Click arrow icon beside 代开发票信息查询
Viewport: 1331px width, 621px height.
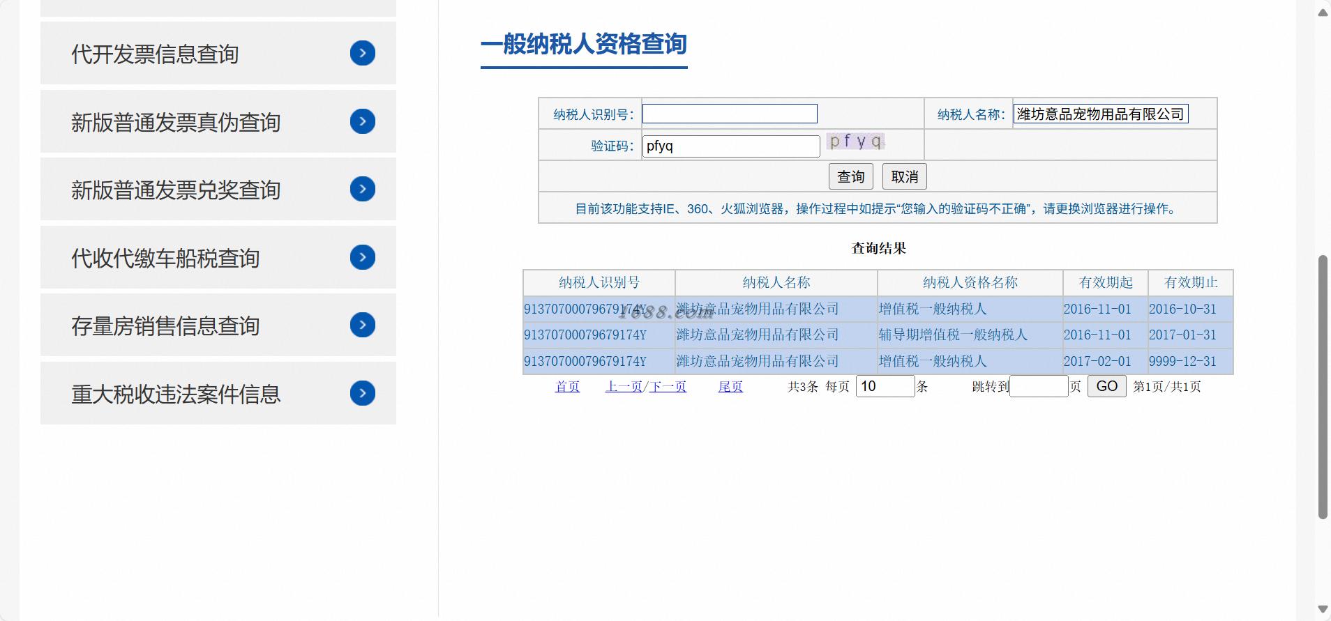click(363, 53)
